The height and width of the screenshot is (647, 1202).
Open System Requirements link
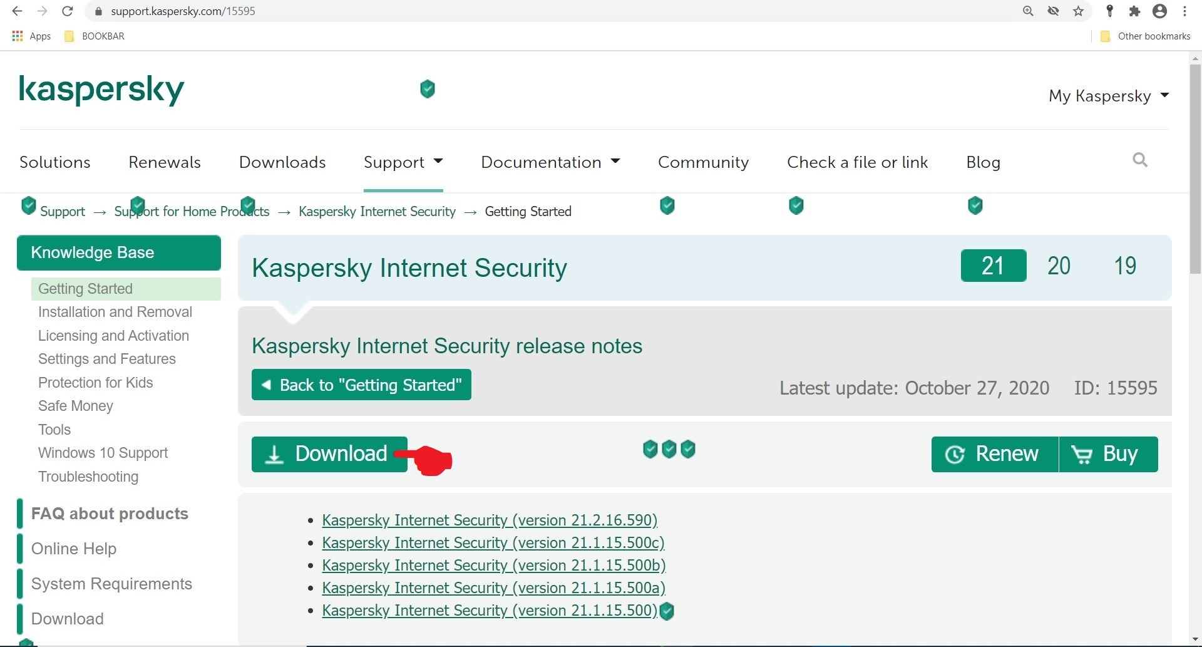click(111, 584)
